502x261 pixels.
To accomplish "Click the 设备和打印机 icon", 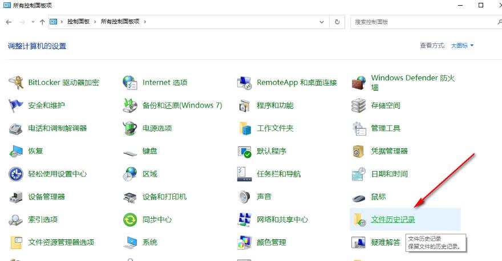I will click(x=130, y=197).
